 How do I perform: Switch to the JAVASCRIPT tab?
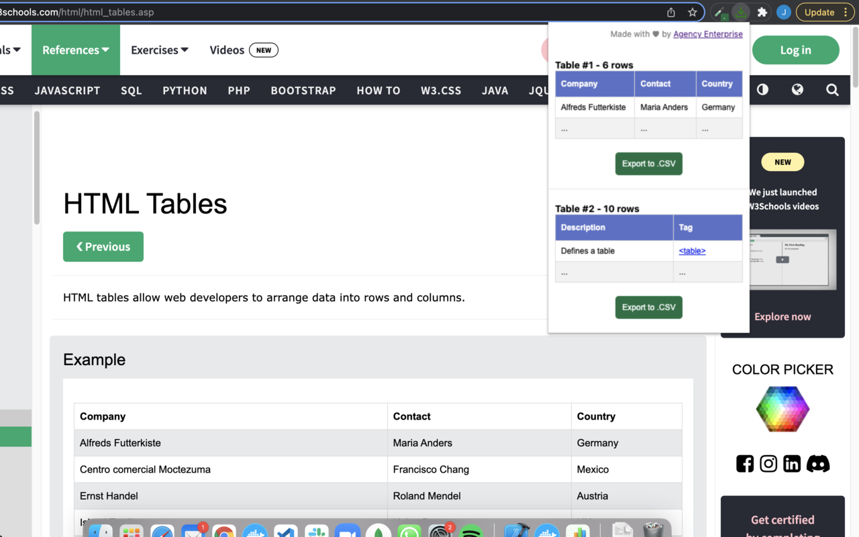67,90
